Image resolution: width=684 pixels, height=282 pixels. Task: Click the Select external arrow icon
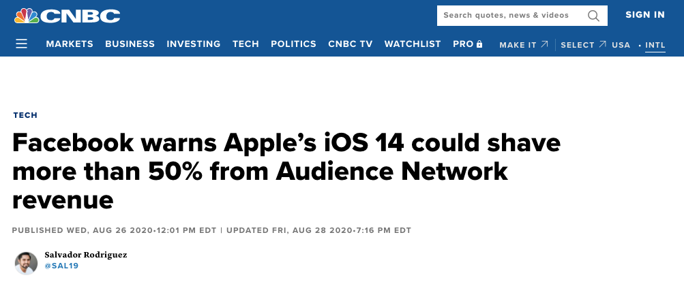pyautogui.click(x=602, y=45)
